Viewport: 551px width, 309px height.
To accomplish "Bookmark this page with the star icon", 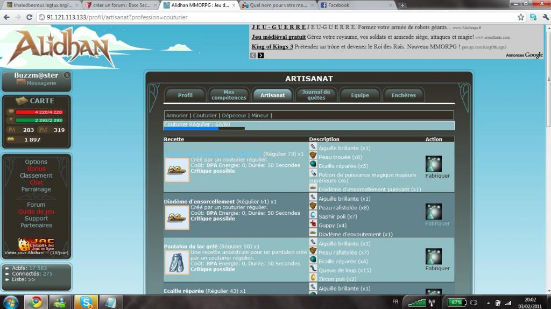I will pos(520,17).
